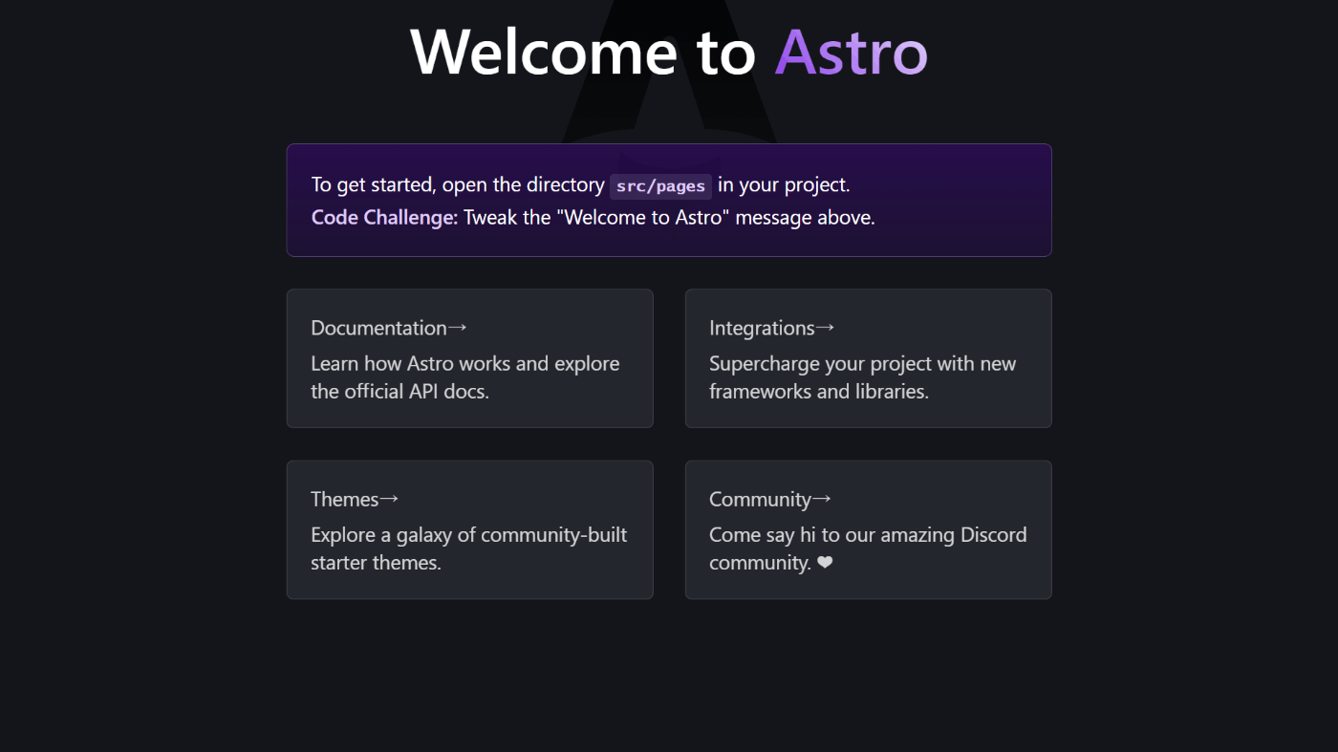Click the Themes arrow icon
The height and width of the screenshot is (752, 1338).
[390, 498]
